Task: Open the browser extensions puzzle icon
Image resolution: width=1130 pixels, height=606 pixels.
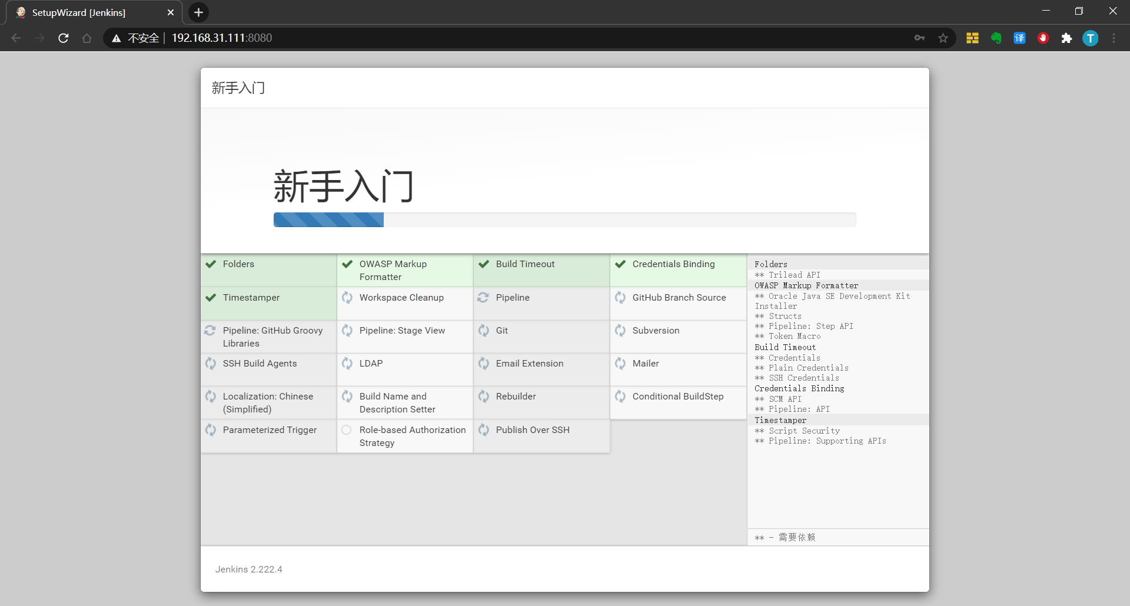Action: [1067, 38]
